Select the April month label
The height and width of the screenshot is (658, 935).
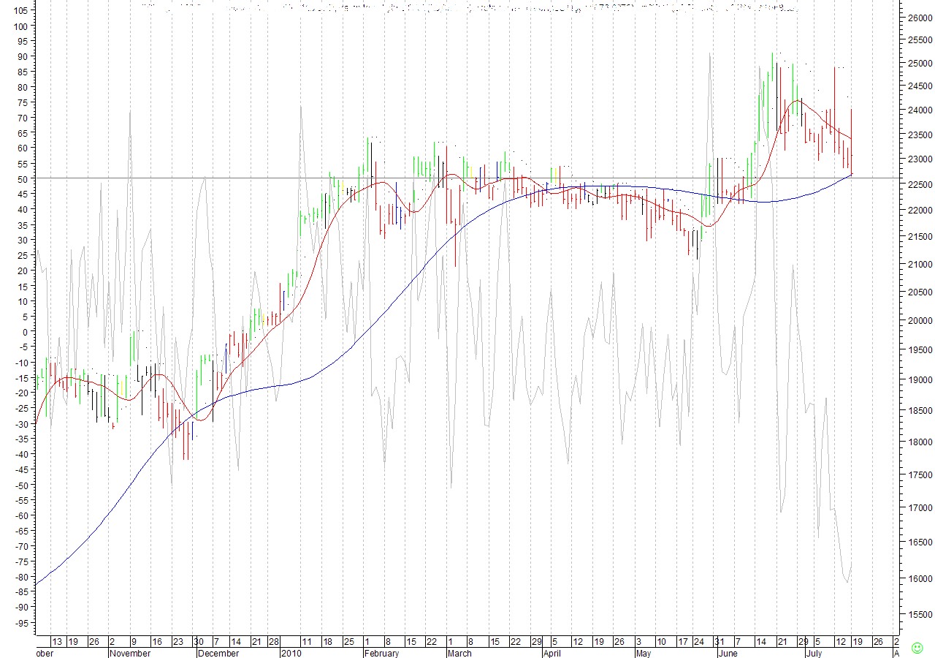(552, 654)
